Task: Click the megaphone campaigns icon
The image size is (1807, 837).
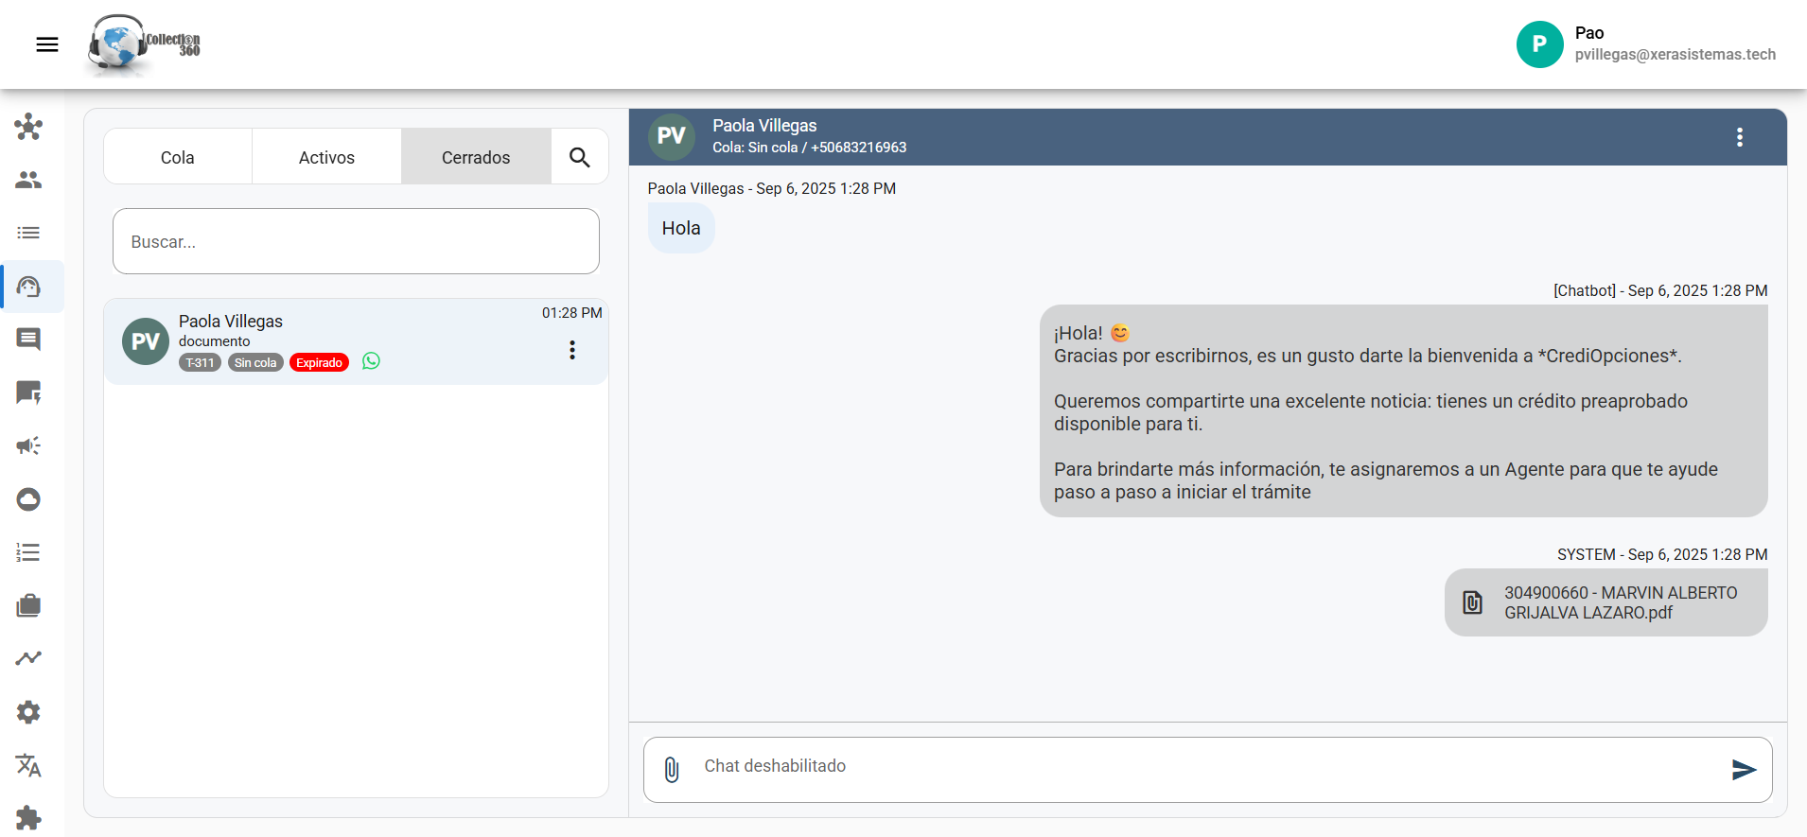Action: (28, 445)
